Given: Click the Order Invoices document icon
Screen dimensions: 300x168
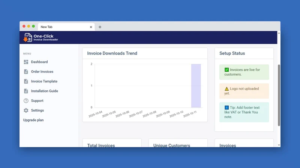Looking at the screenshot, I should (26, 72).
